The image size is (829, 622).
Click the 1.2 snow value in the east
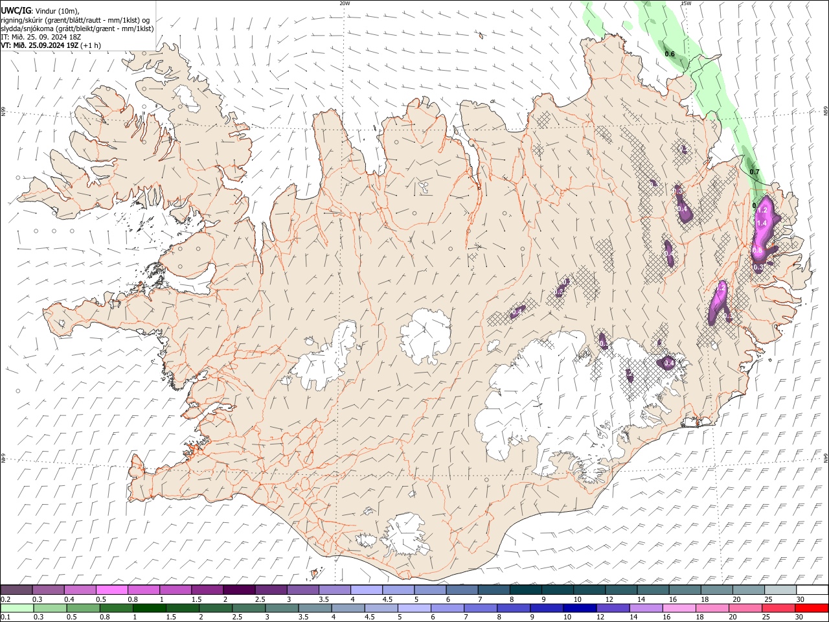tap(762, 210)
